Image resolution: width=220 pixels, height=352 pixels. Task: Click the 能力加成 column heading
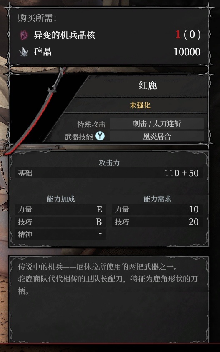(x=60, y=199)
